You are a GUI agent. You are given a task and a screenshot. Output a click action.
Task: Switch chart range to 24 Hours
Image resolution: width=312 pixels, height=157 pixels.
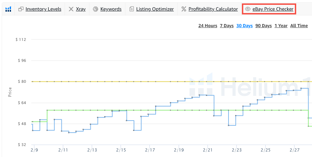click(x=208, y=26)
